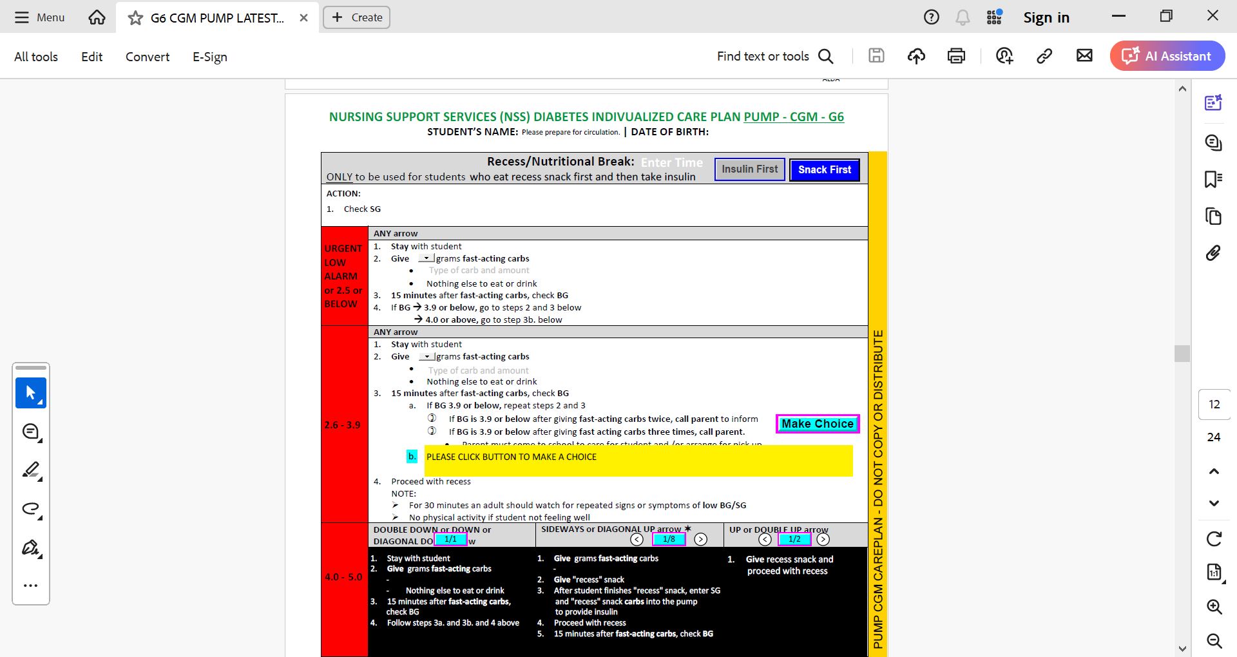1237x657 pixels.
Task: Click previous arrow beside 1/8 selector
Action: (637, 540)
